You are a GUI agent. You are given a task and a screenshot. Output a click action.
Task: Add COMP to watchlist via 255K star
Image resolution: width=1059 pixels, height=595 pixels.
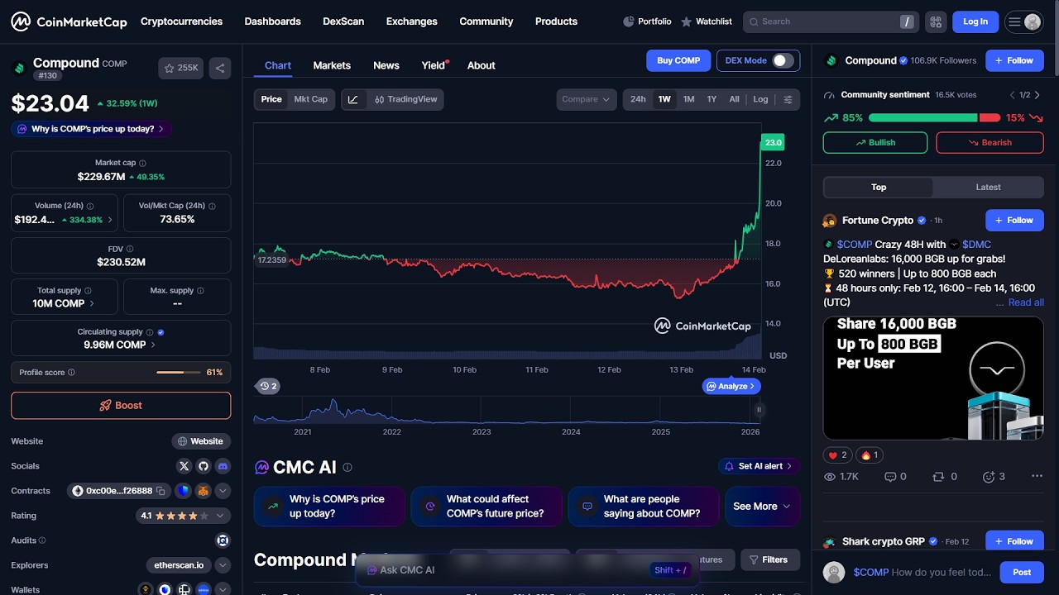point(180,69)
